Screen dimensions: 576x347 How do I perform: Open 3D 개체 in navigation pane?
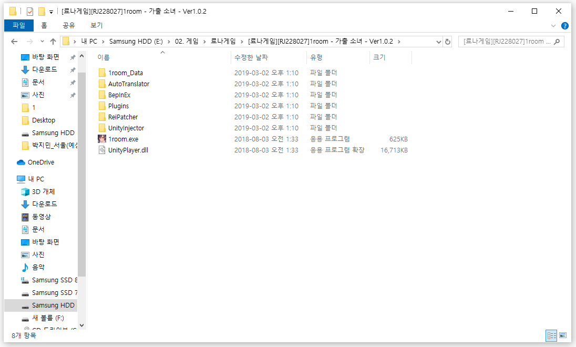pos(38,191)
